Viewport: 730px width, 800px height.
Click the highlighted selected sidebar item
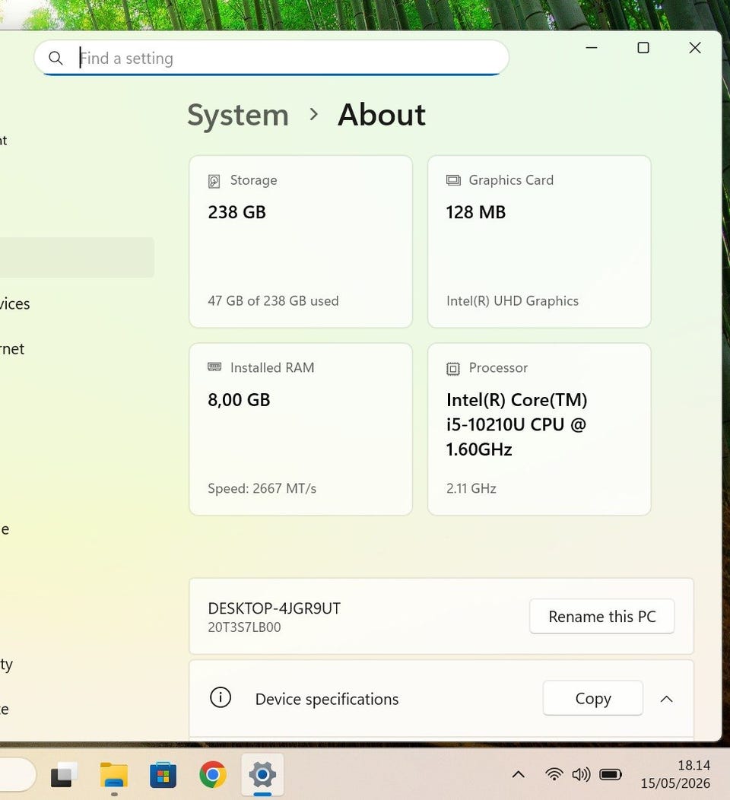pyautogui.click(x=77, y=257)
